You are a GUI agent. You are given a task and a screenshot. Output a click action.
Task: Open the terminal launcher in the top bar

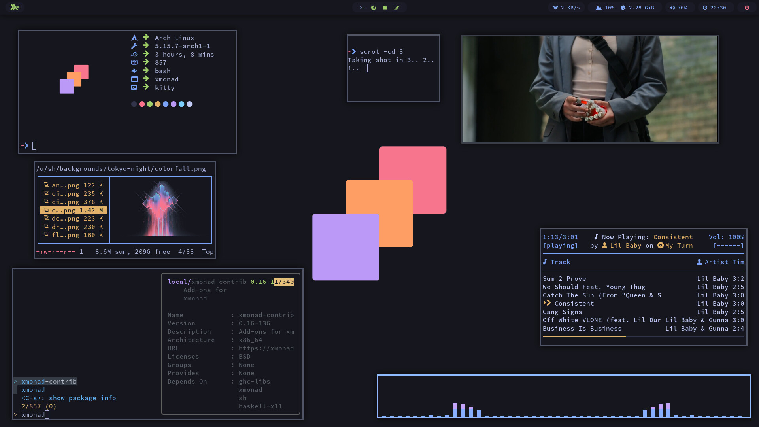pos(363,7)
